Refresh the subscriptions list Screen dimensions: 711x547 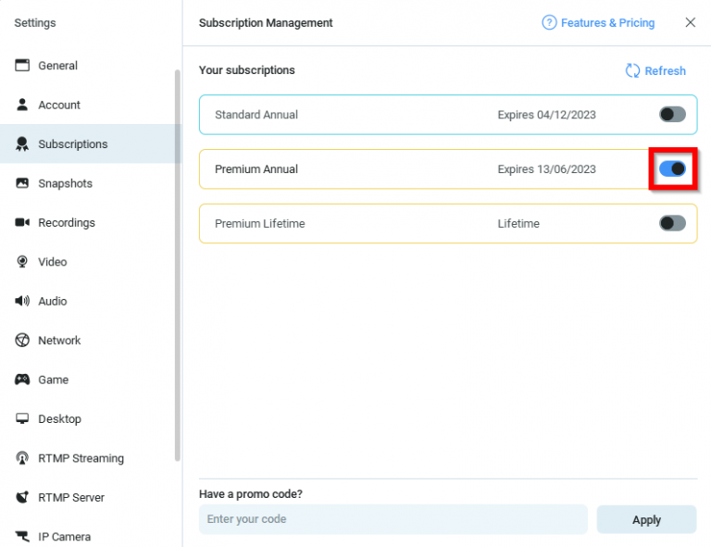click(x=655, y=71)
